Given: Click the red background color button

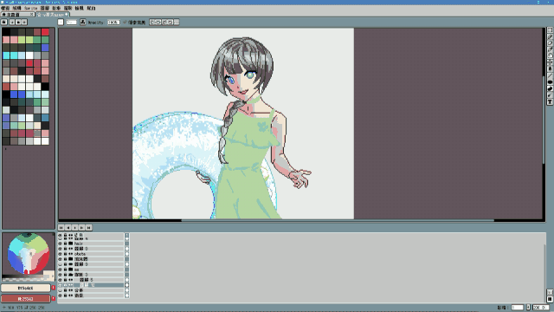Looking at the screenshot, I should click(x=25, y=299).
